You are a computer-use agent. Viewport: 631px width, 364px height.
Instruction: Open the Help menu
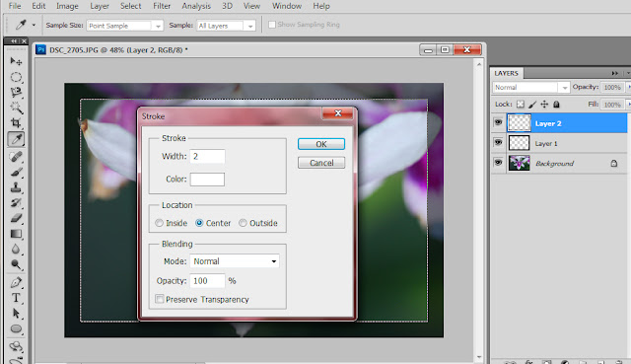point(321,6)
